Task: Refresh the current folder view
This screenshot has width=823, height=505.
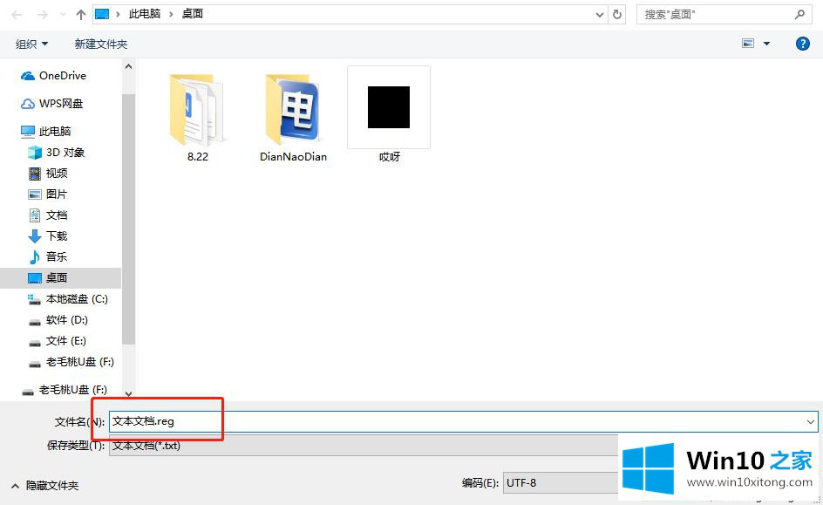Action: pos(617,15)
